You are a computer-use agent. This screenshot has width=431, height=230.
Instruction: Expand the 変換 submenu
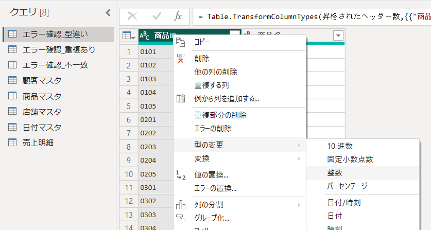pos(240,158)
